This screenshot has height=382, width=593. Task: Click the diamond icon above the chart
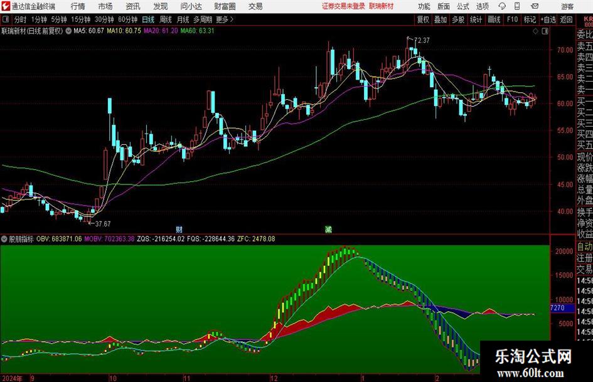535,31
